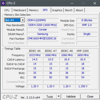The height and width of the screenshot is (100, 100).
Task: Click the Tools button
Action: coord(50,97)
